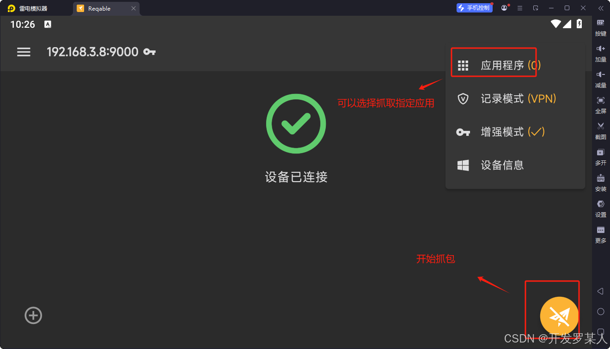This screenshot has height=349, width=610.
Task: Lower volume with the 减量 icon
Action: pos(600,79)
